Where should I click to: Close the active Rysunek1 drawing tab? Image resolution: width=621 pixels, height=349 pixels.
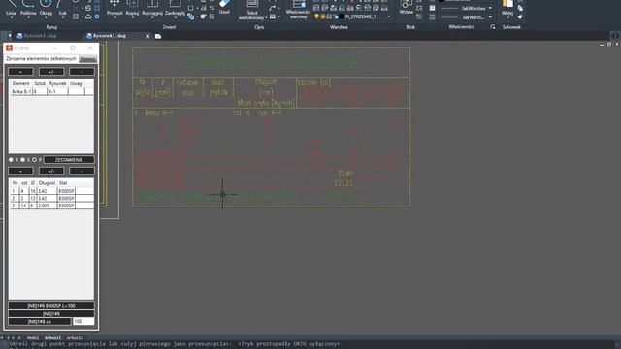tap(147, 36)
